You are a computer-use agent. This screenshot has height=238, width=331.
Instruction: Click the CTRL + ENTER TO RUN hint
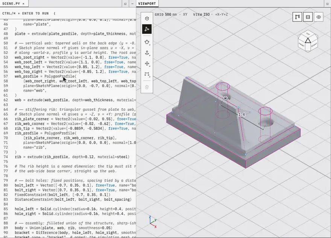click(26, 13)
